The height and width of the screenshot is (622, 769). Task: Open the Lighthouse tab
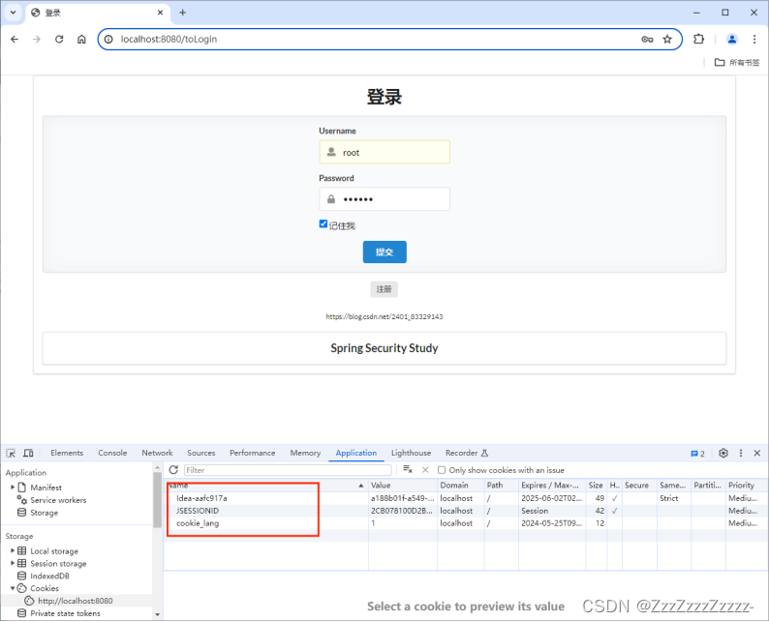(x=411, y=453)
